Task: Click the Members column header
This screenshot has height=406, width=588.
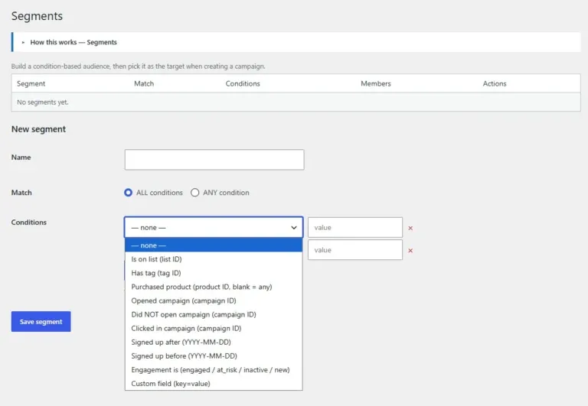Action: (x=376, y=83)
